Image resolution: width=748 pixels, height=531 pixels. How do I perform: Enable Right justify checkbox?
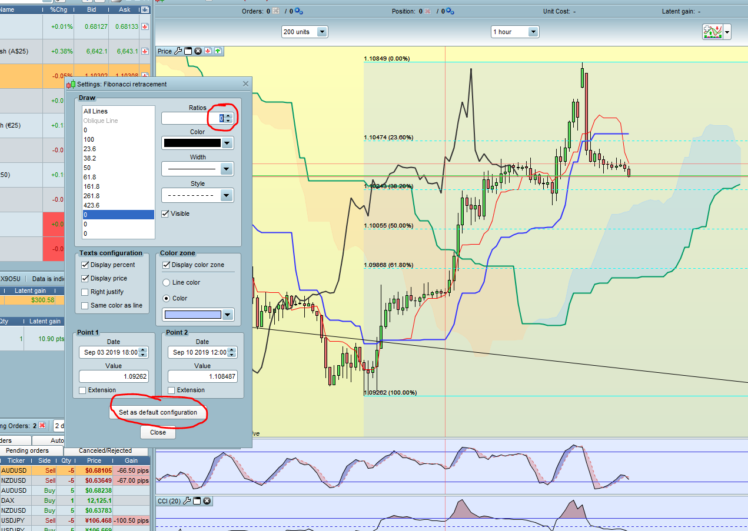coord(85,292)
